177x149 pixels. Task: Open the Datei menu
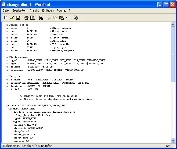point(6,10)
